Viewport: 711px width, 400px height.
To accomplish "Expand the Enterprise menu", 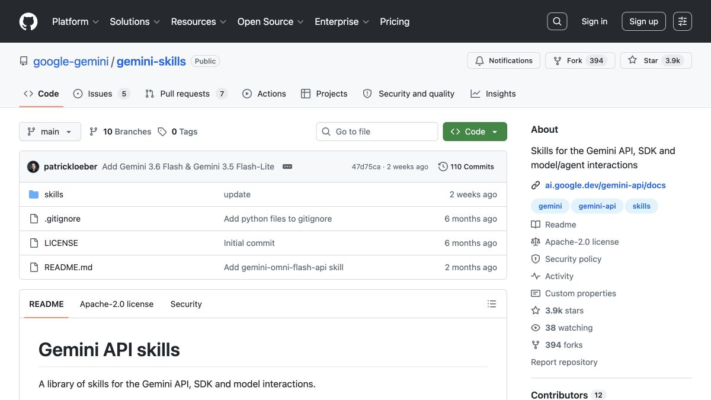I will click(x=342, y=21).
